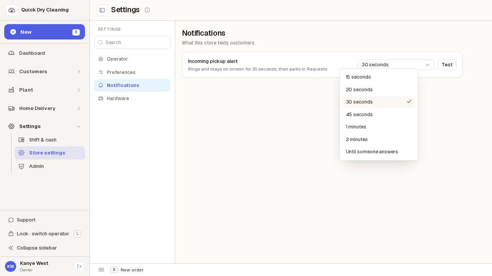Click the Notifications bell icon

pyautogui.click(x=101, y=85)
